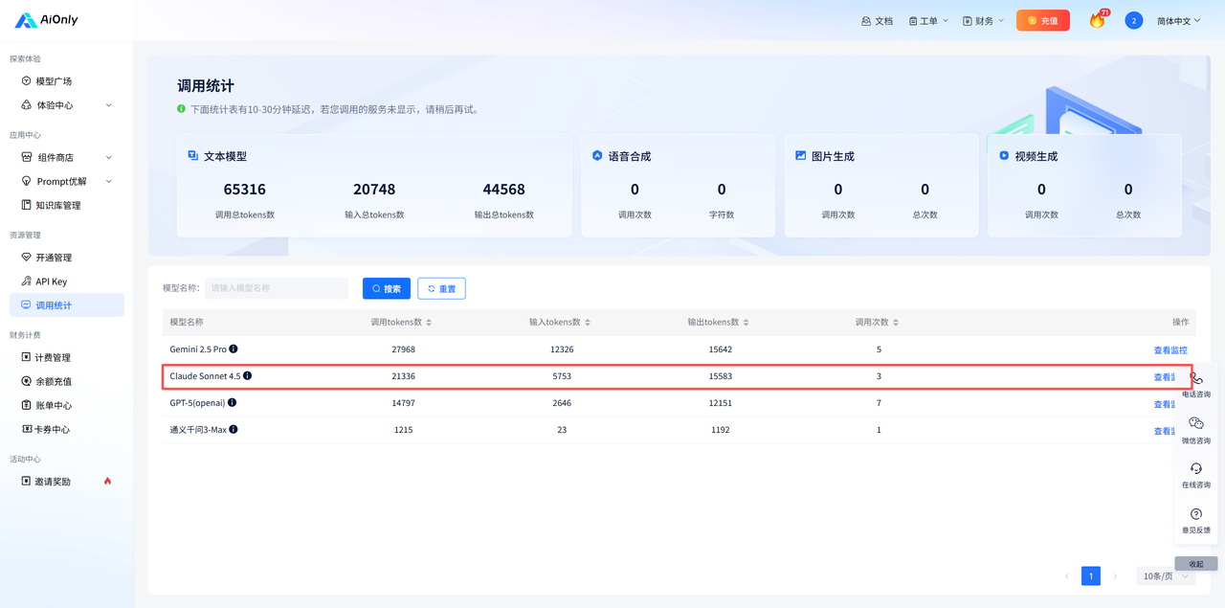Click the 20748 input tokens value
This screenshot has height=608, width=1225.
click(374, 190)
